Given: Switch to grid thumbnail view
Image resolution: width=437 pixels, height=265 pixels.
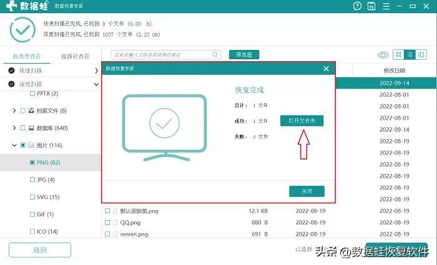Looking at the screenshot, I should click(398, 55).
